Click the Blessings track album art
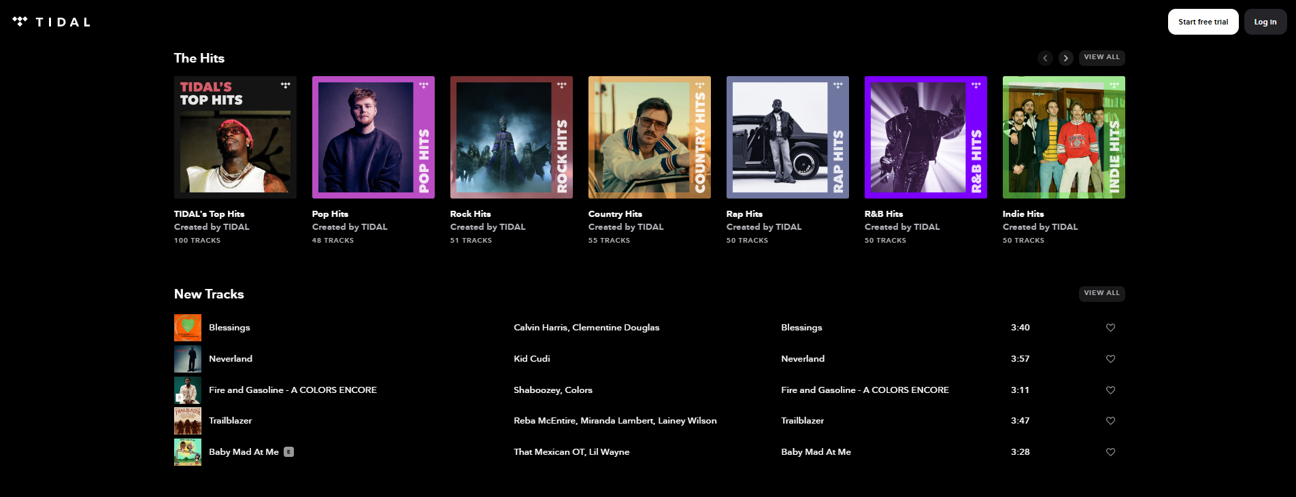The width and height of the screenshot is (1296, 497). (x=188, y=328)
